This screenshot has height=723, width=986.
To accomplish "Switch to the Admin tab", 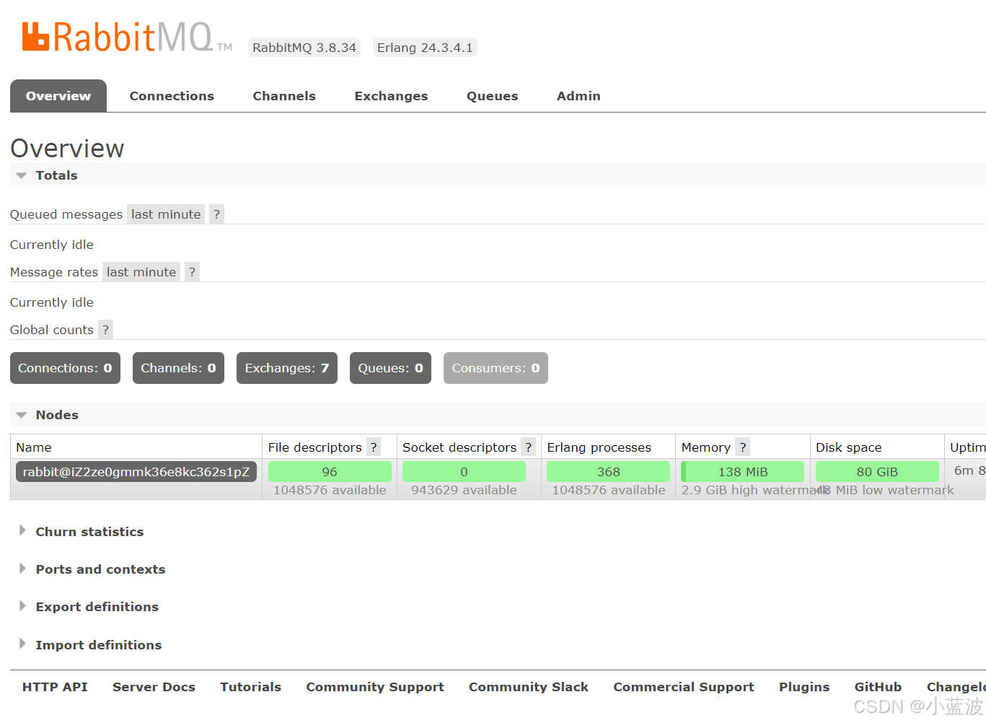I will point(578,95).
